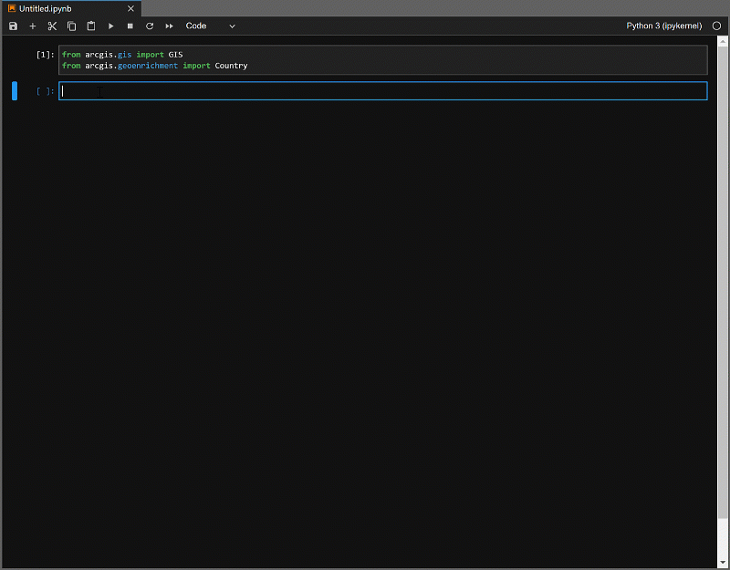
Task: Click the empty [ ]: prompt of second cell
Action: tap(45, 91)
